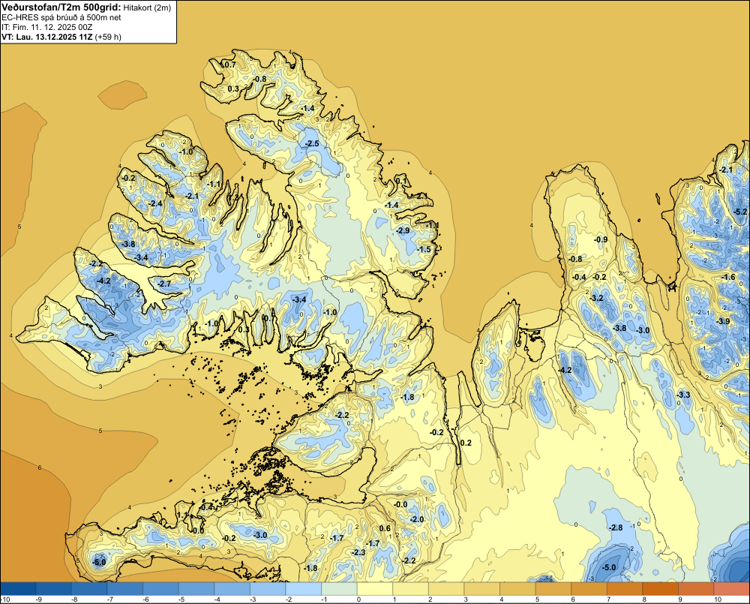Screen dimensions: 750x604
Task: Click the '-1.6' temperature value on map
Action: coord(728,277)
